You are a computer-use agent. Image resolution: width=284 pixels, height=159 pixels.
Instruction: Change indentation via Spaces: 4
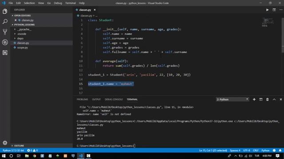pyautogui.click(x=235, y=150)
